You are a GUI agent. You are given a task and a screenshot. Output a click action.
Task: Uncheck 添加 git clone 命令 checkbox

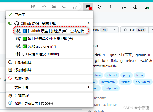25,46
